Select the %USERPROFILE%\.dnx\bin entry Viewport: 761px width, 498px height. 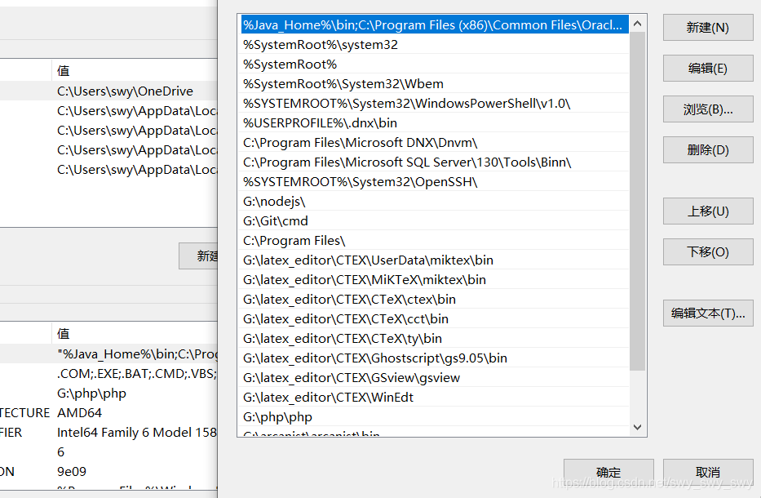435,123
